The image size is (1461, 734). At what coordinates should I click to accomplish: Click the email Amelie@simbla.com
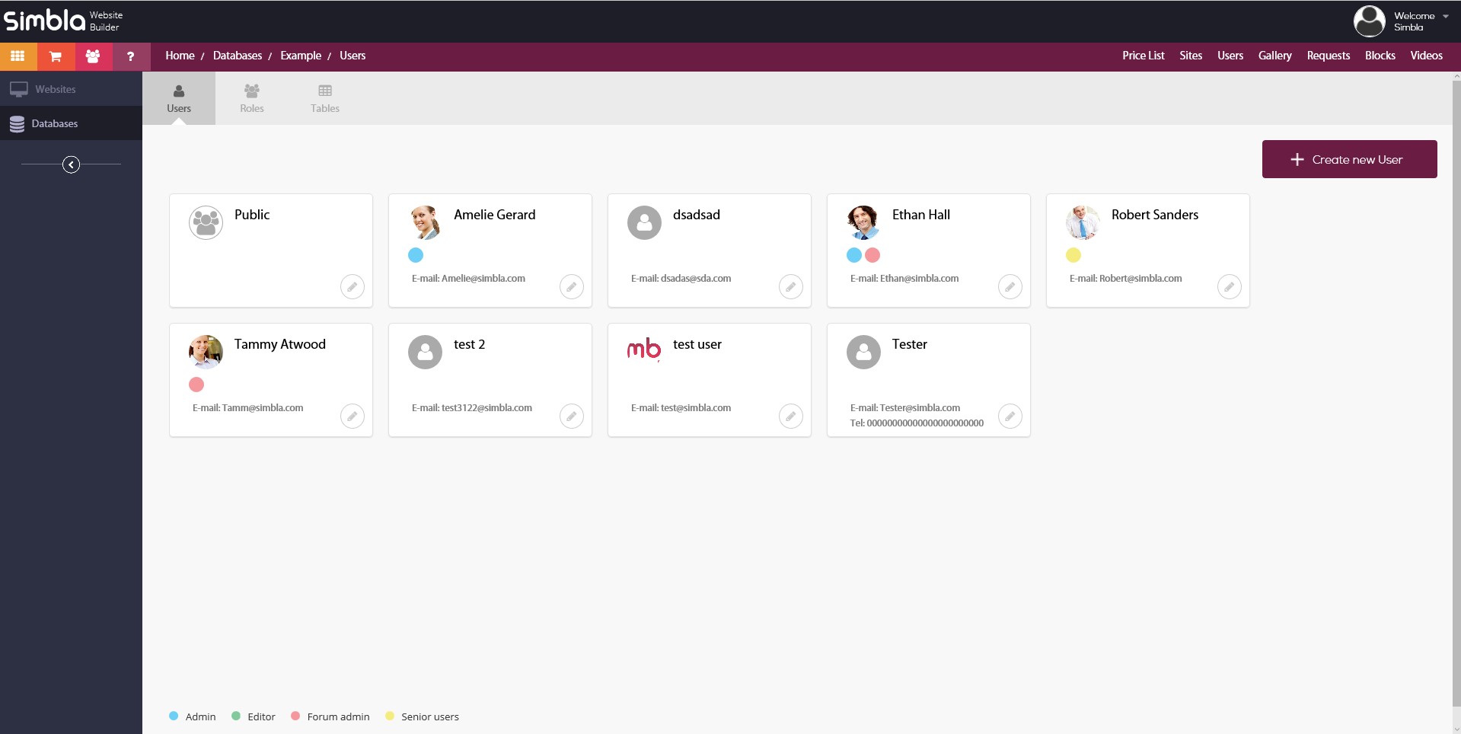pyautogui.click(x=483, y=279)
